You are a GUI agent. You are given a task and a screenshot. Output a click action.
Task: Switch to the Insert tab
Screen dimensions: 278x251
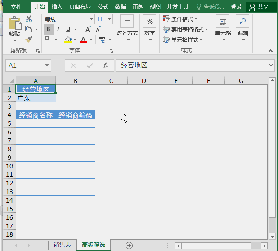click(57, 7)
